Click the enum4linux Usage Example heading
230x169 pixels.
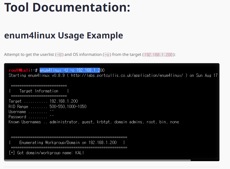click(x=64, y=35)
